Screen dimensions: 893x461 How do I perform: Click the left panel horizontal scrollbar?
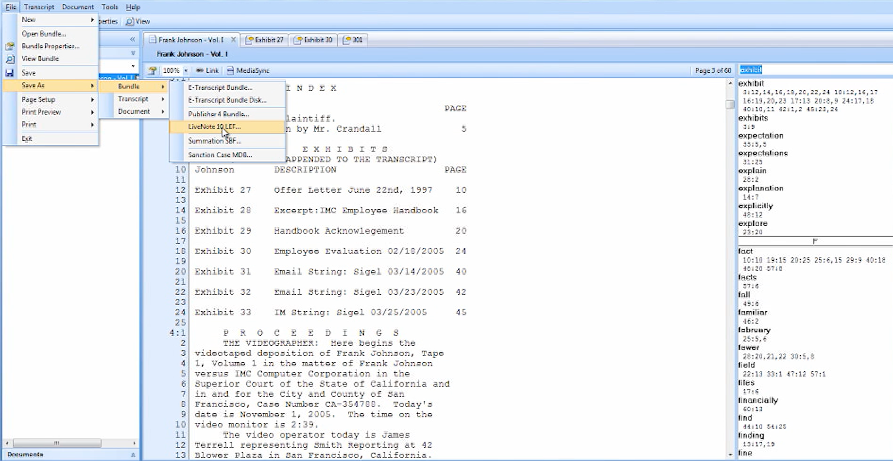[57, 443]
